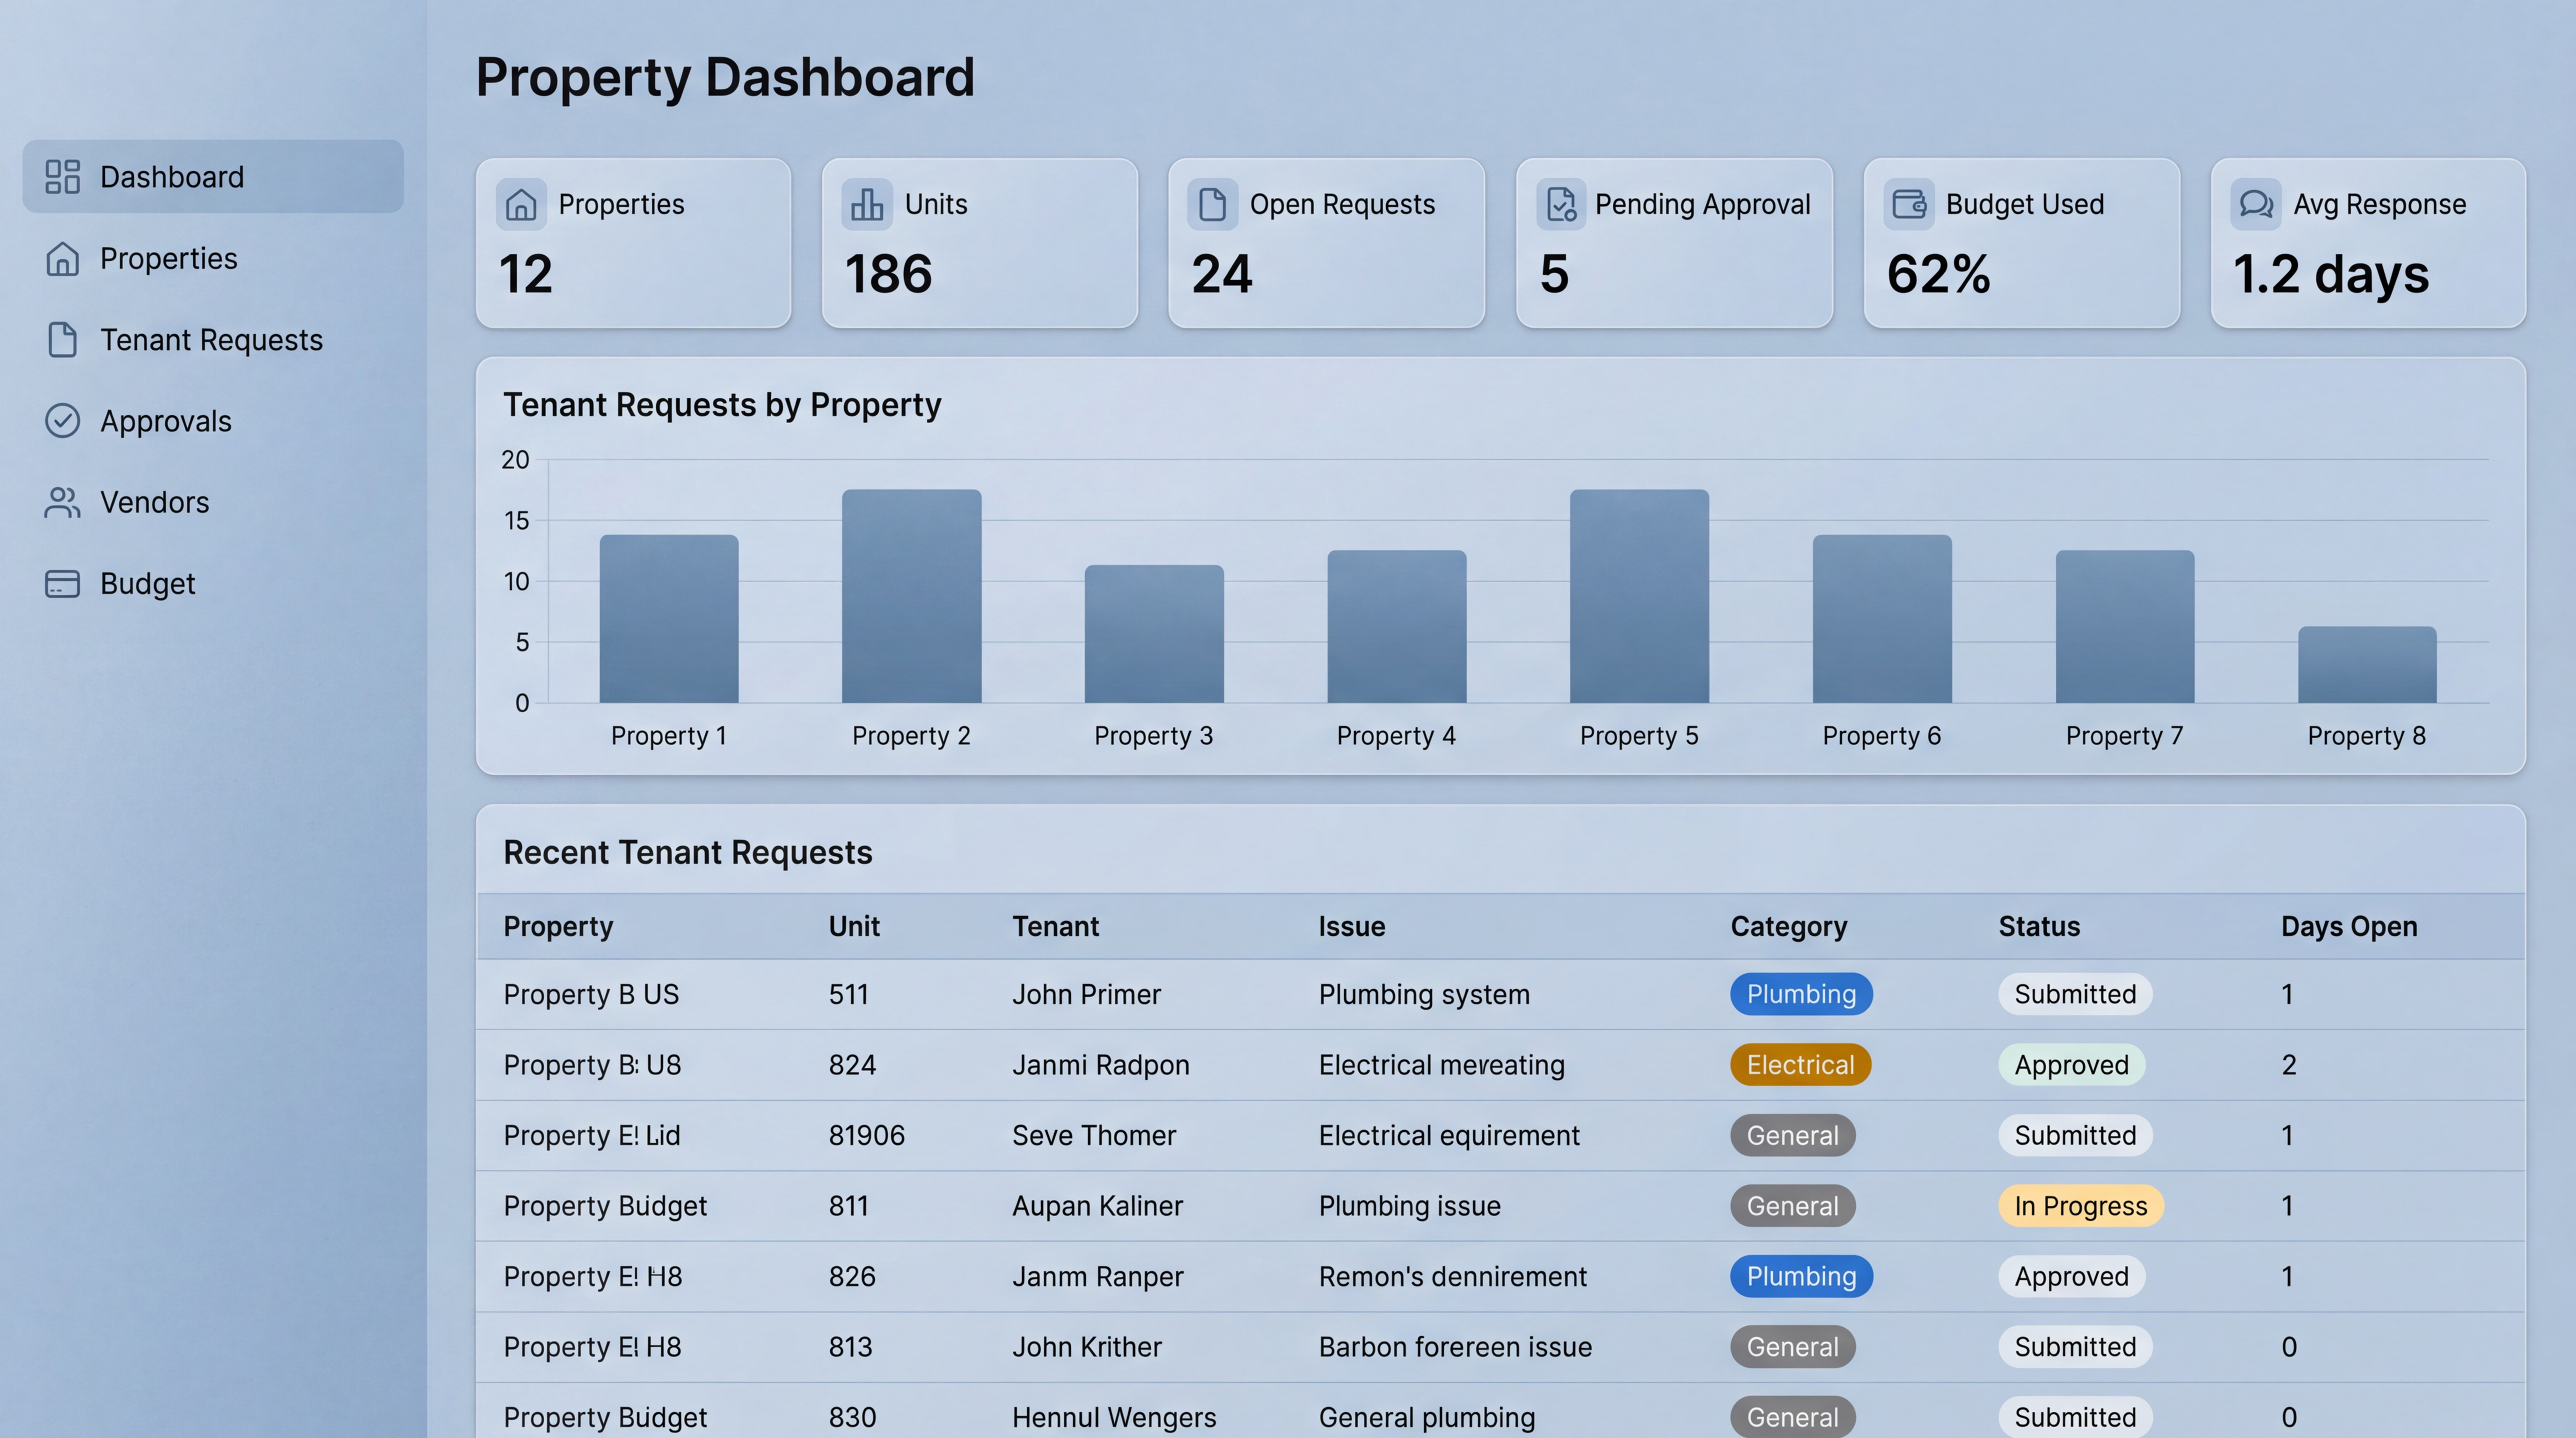
Task: Click the Dashboard grid icon in sidebar
Action: pyautogui.click(x=62, y=177)
